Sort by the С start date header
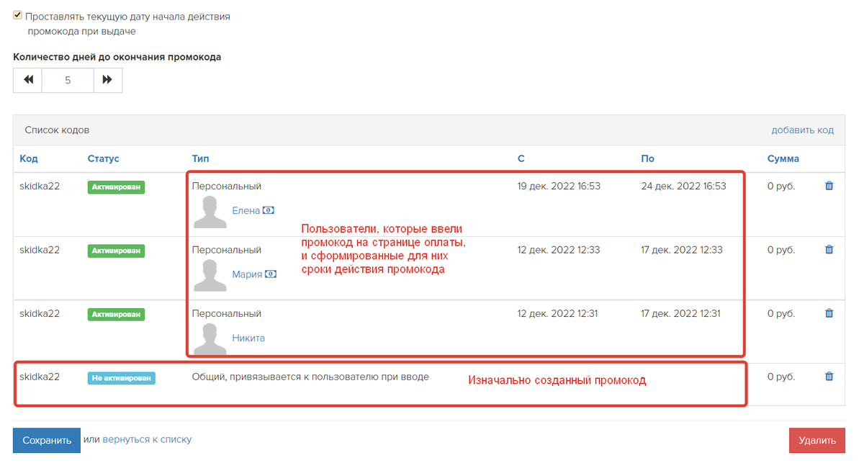The image size is (864, 463). [521, 158]
